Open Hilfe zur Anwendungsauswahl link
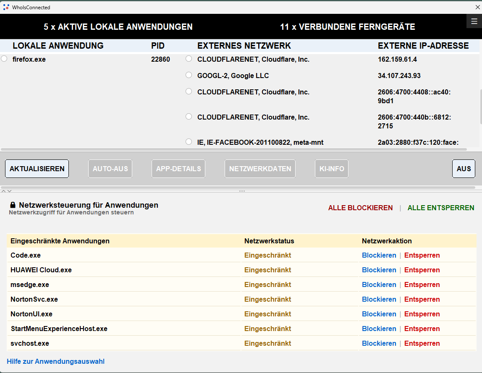Viewport: 482px width, 373px height. tap(56, 361)
